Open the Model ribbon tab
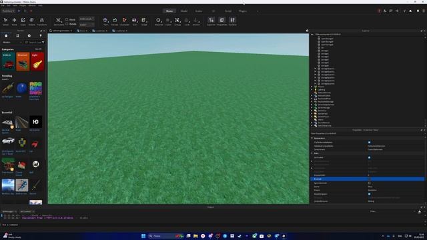The height and width of the screenshot is (240, 427). pos(184,11)
